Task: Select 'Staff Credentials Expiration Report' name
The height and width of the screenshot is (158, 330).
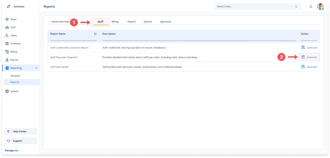Action: [69, 48]
